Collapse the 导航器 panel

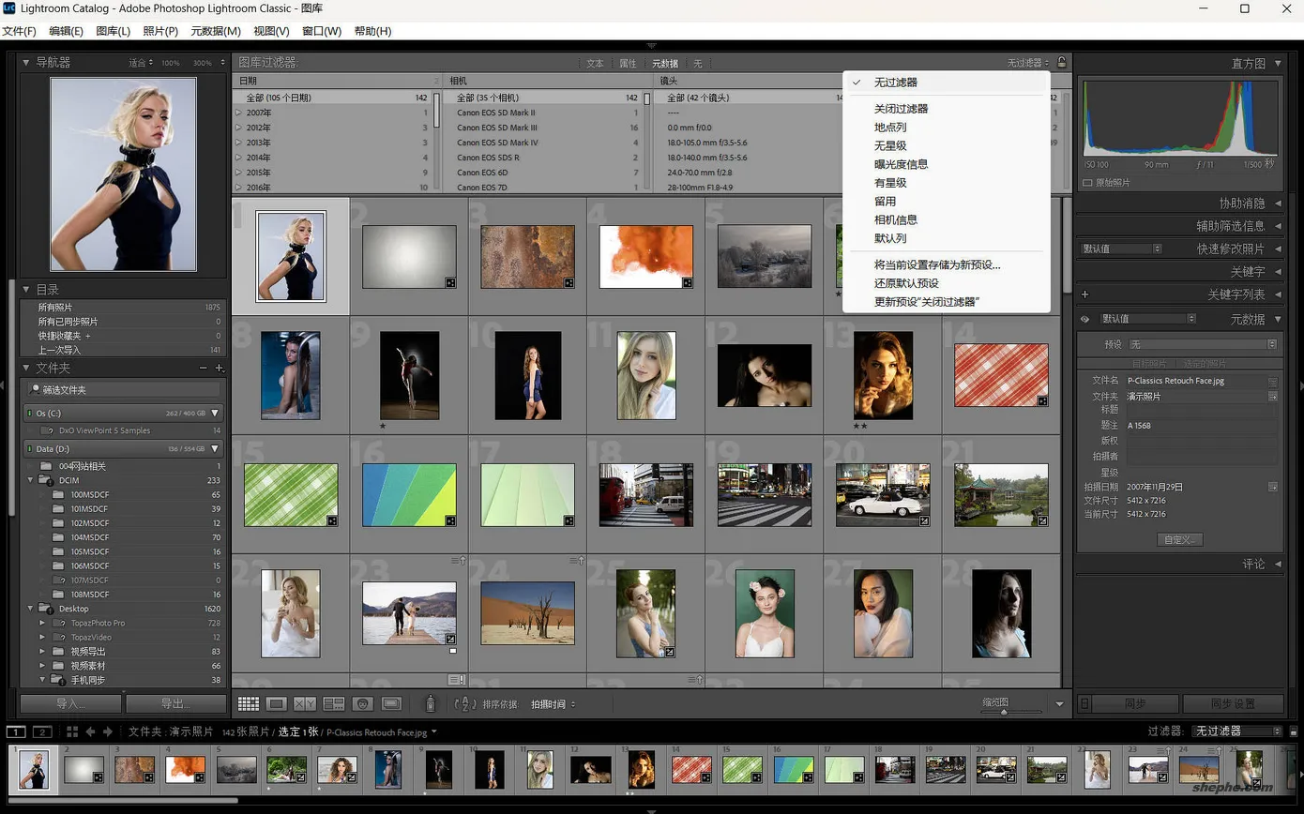coord(26,63)
